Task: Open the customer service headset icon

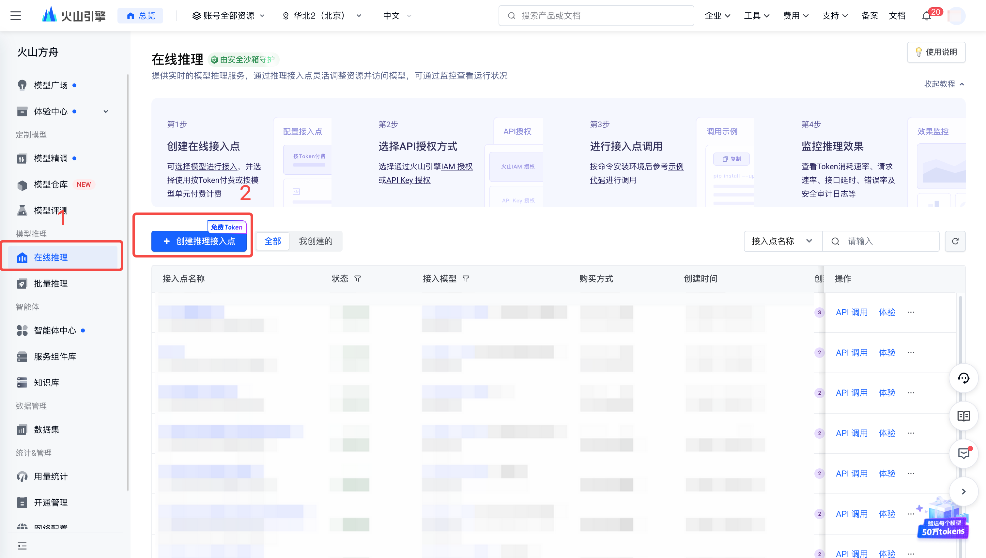Action: click(x=963, y=378)
